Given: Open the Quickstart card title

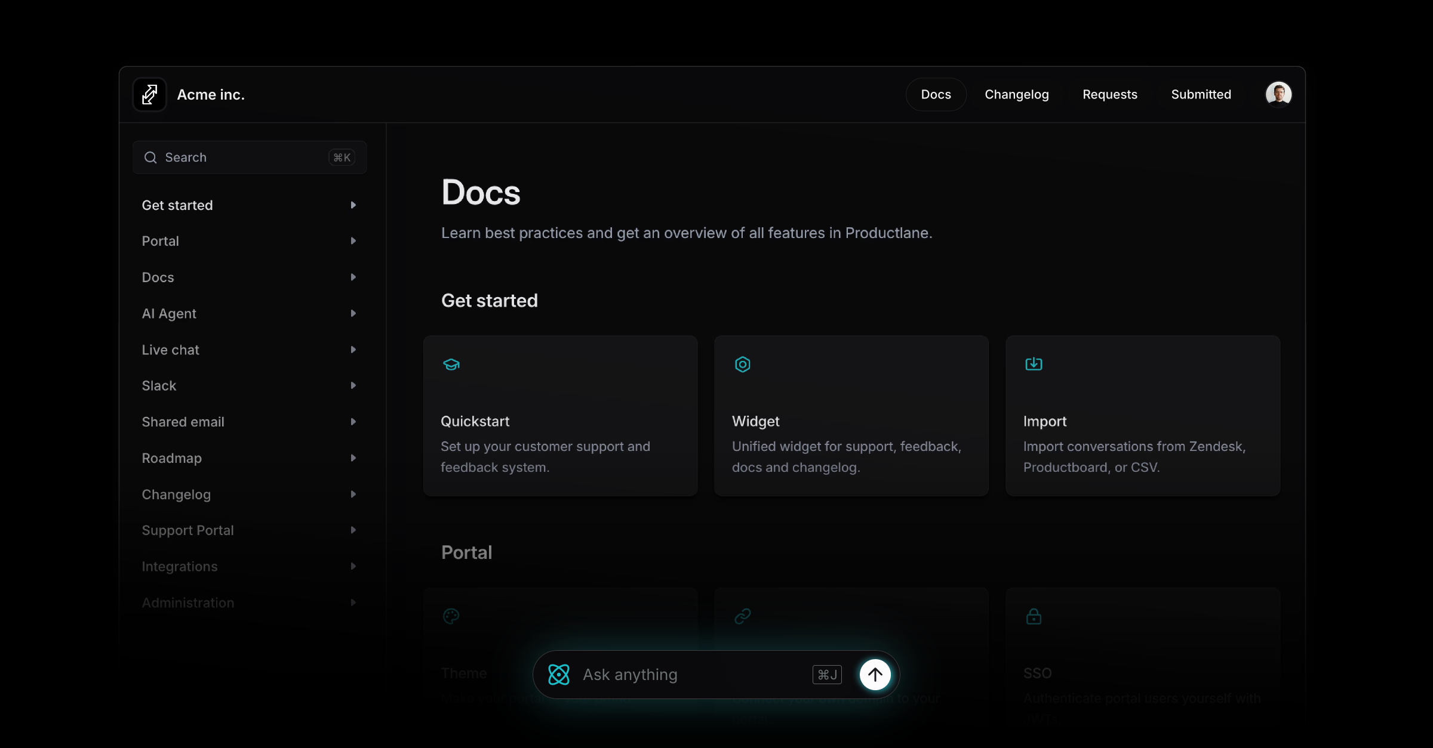Looking at the screenshot, I should coord(475,421).
